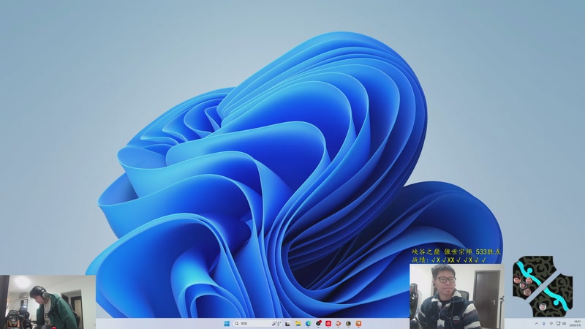Click the taskbar search box
585x329 pixels.
coord(258,323)
